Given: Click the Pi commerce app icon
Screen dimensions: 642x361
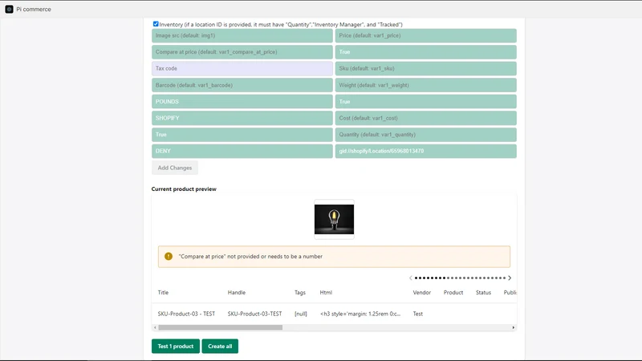Looking at the screenshot, I should [x=9, y=9].
